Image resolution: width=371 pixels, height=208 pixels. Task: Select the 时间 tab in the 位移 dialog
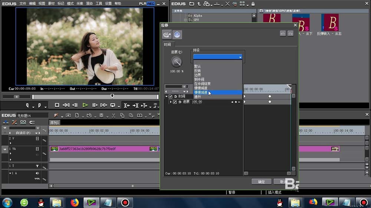(167, 44)
